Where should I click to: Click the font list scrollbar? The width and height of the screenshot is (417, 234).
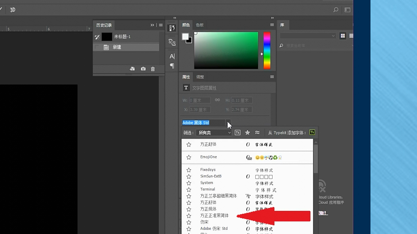pyautogui.click(x=315, y=159)
